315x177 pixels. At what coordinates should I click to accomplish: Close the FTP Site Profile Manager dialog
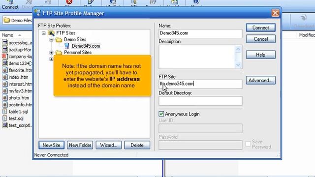click(x=275, y=13)
